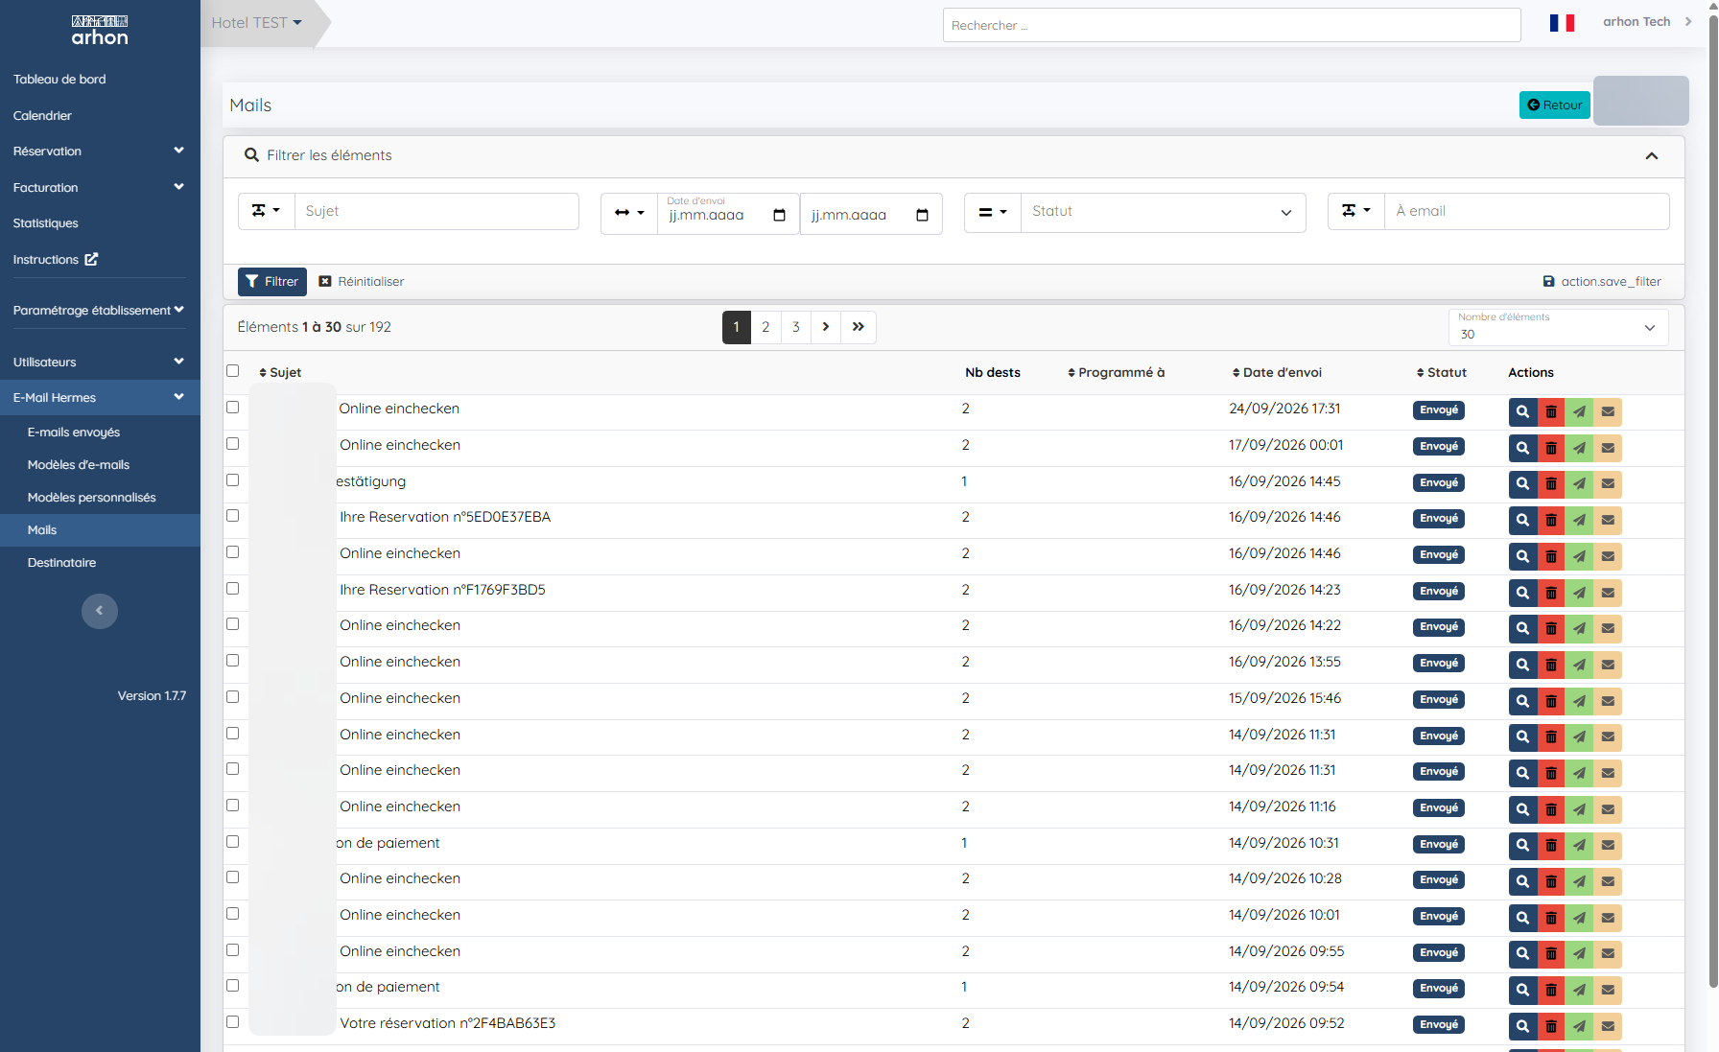Delete the mail sent 14/09/2026 09:54
Image resolution: width=1719 pixels, height=1052 pixels.
pos(1551,990)
